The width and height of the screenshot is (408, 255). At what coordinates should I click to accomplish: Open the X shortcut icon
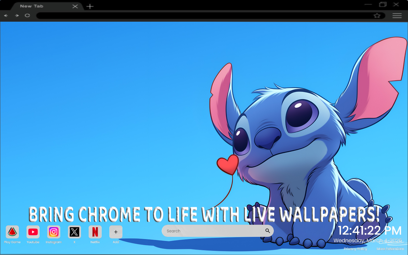(74, 232)
